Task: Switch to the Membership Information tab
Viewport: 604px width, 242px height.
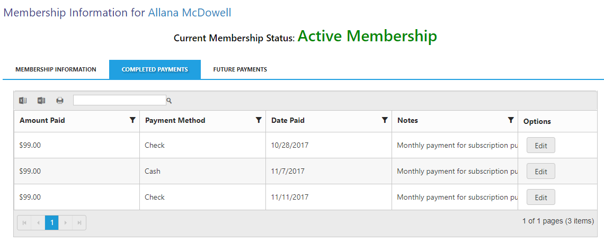Action: (56, 69)
